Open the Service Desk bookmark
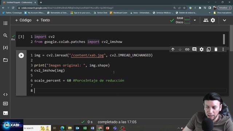The height and width of the screenshot is (131, 233). (x=100, y=13)
